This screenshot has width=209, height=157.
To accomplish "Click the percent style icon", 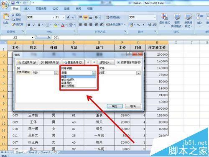I will [138, 25].
